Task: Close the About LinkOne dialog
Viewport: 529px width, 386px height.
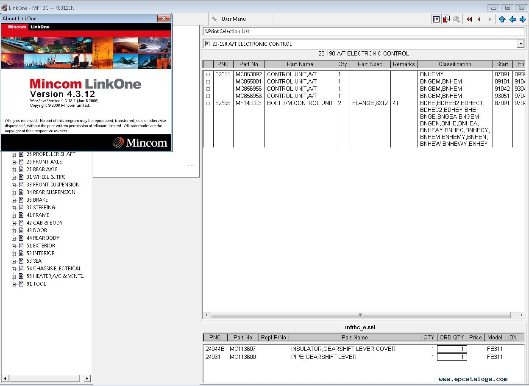Action: (x=164, y=19)
